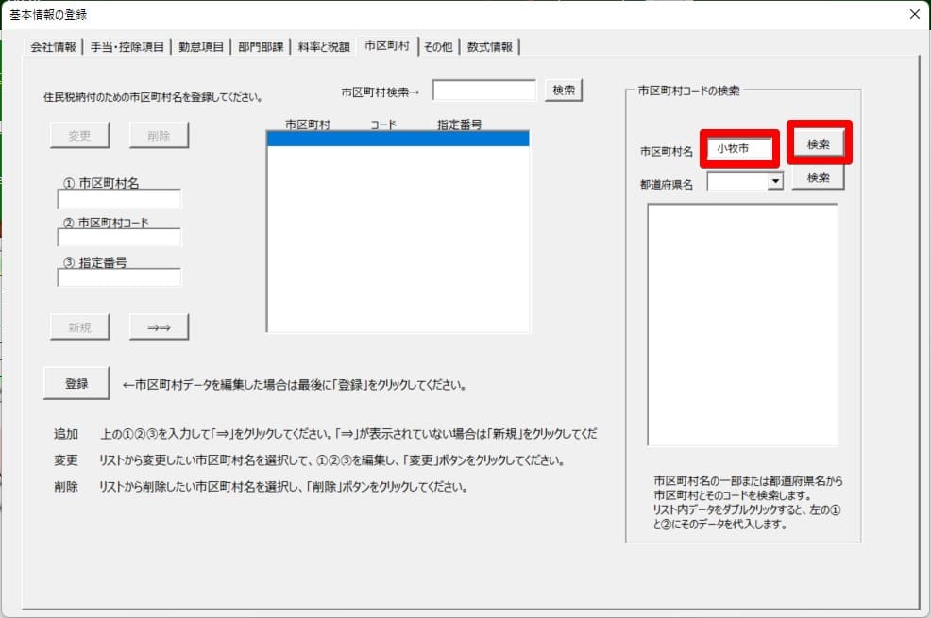931x618 pixels.
Task: Focus the ① 市区町村名 input field
Action: pos(119,199)
